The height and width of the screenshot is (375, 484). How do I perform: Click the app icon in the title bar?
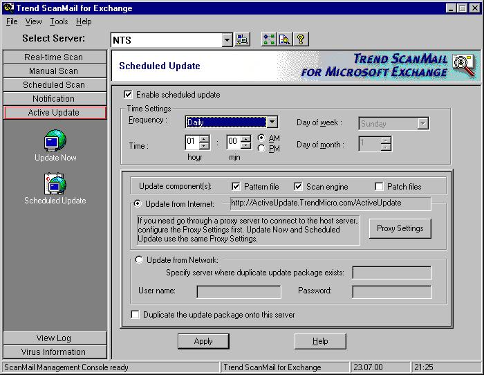tap(7, 8)
